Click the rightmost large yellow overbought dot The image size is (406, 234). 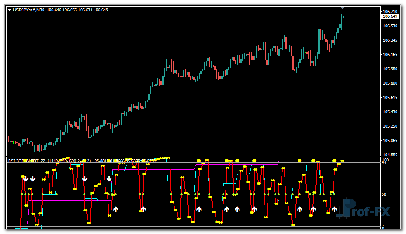pyautogui.click(x=334, y=161)
